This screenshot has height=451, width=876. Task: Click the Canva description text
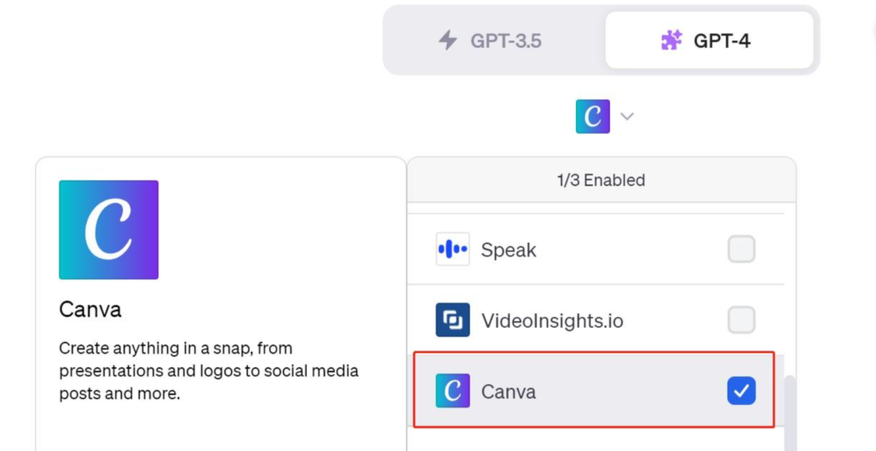209,371
